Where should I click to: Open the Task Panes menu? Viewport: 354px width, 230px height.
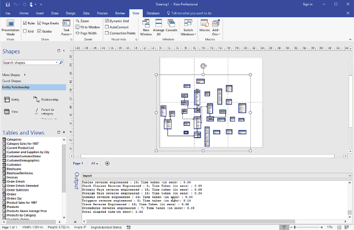pyautogui.click(x=66, y=28)
